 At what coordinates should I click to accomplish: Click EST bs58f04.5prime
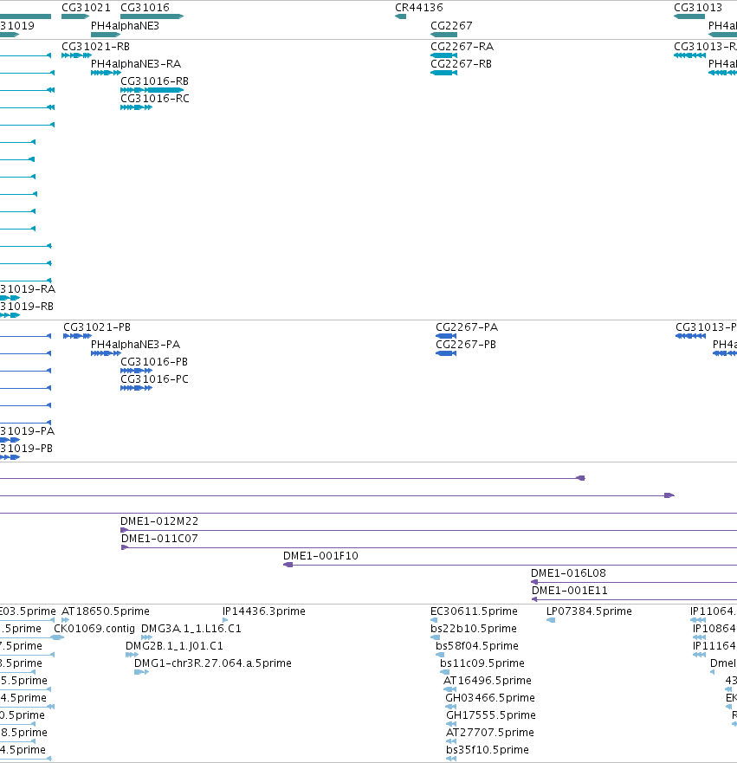(x=476, y=646)
